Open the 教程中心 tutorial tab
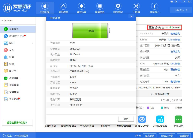Viewport: 193px width, 138px height. click(154, 8)
